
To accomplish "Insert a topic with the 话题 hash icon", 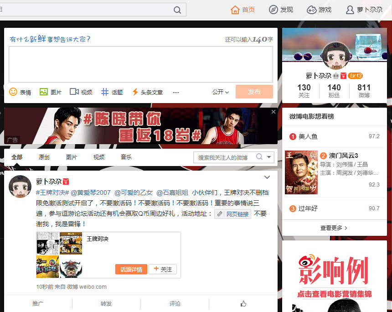I will [105, 92].
